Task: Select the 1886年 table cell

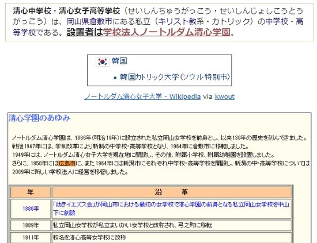Action: coord(31,209)
